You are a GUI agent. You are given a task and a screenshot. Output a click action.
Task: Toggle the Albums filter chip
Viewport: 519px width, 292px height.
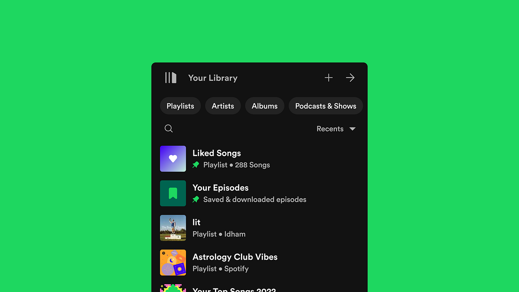[264, 106]
